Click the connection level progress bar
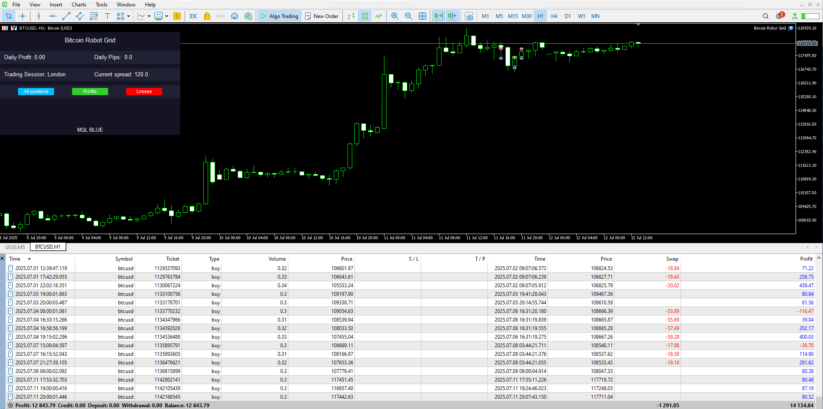This screenshot has width=823, height=409. (x=811, y=16)
